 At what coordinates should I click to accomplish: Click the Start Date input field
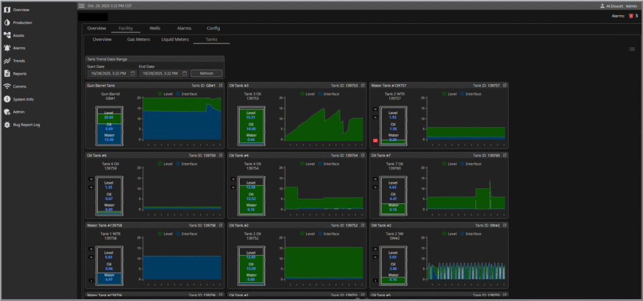click(108, 73)
